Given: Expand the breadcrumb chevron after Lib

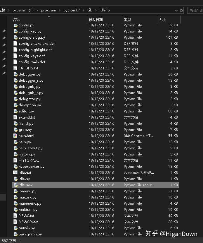Looking at the screenshot, I should click(x=95, y=10).
